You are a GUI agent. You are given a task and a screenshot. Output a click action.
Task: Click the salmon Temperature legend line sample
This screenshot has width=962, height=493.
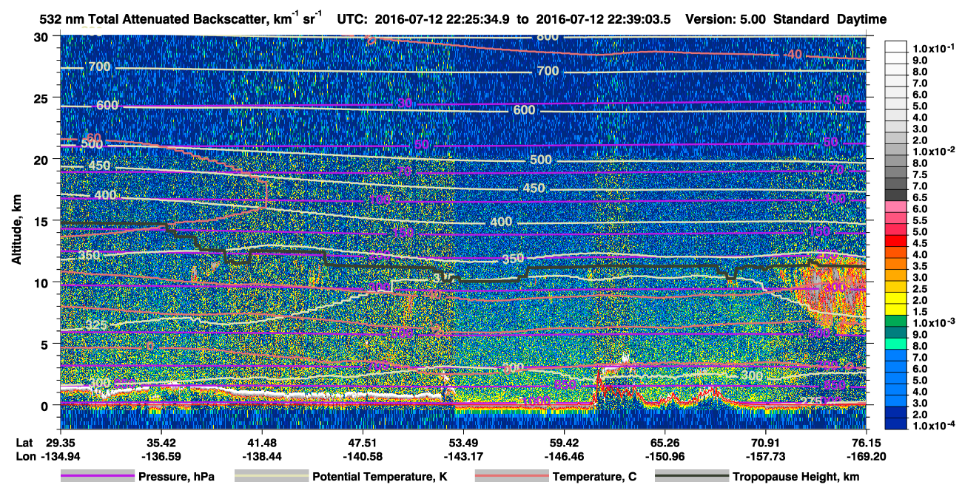(x=511, y=477)
